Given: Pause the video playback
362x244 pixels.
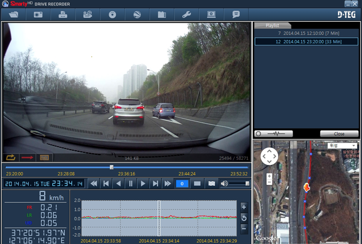Looking at the screenshot, I should click(131, 184).
